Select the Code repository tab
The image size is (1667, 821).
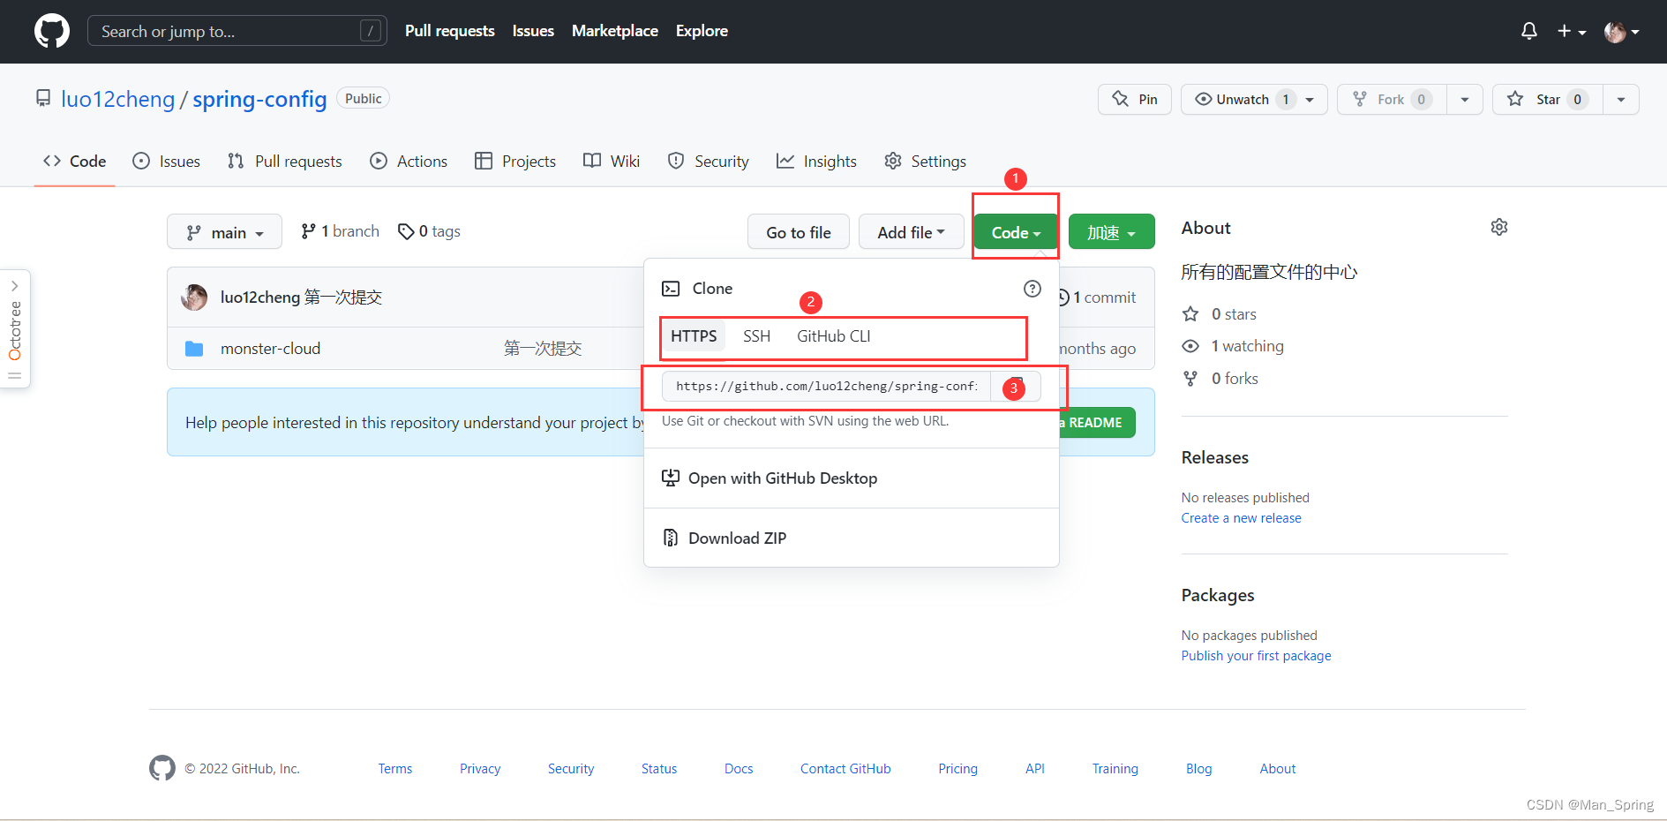coord(75,161)
